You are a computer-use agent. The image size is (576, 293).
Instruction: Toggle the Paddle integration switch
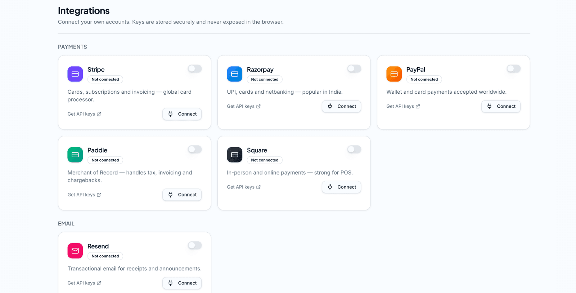click(x=194, y=149)
